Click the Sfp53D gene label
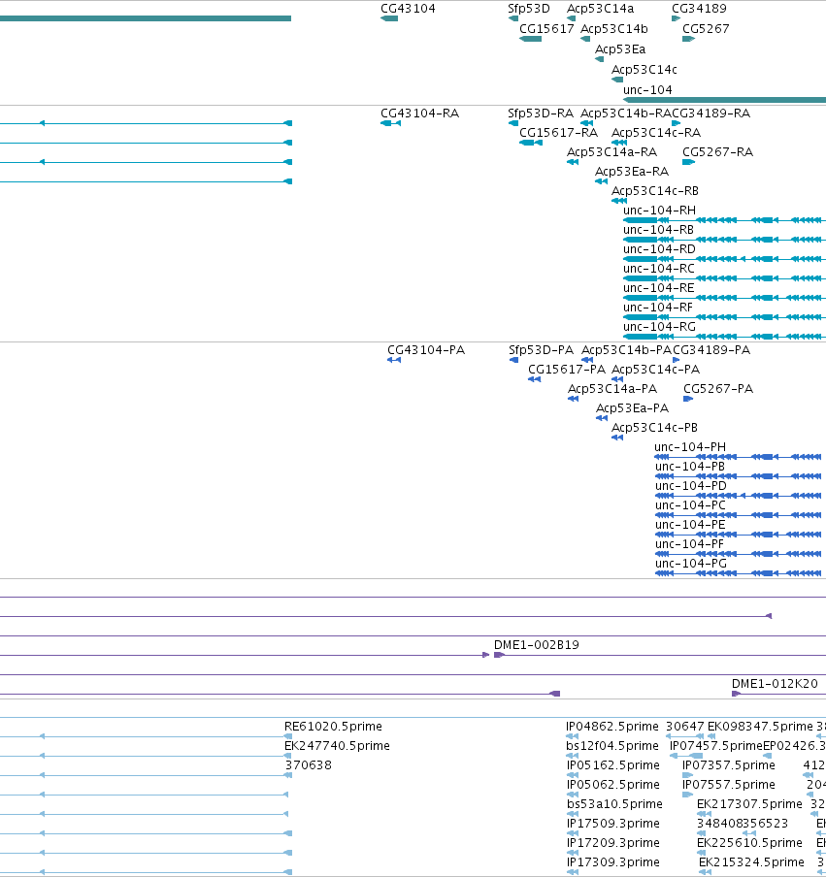 coord(529,9)
